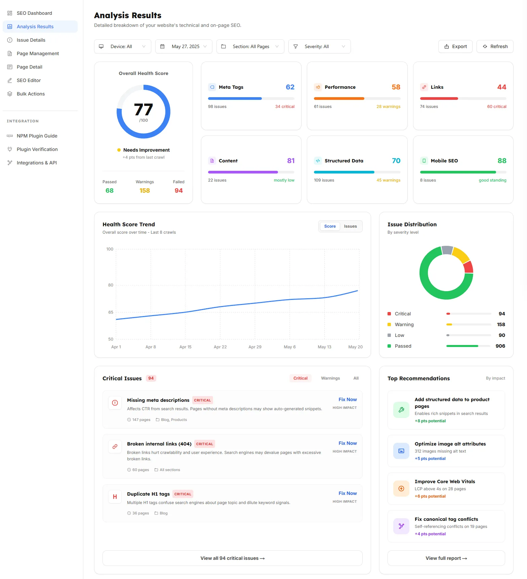Click the Bulk Actions layers icon

pos(10,94)
